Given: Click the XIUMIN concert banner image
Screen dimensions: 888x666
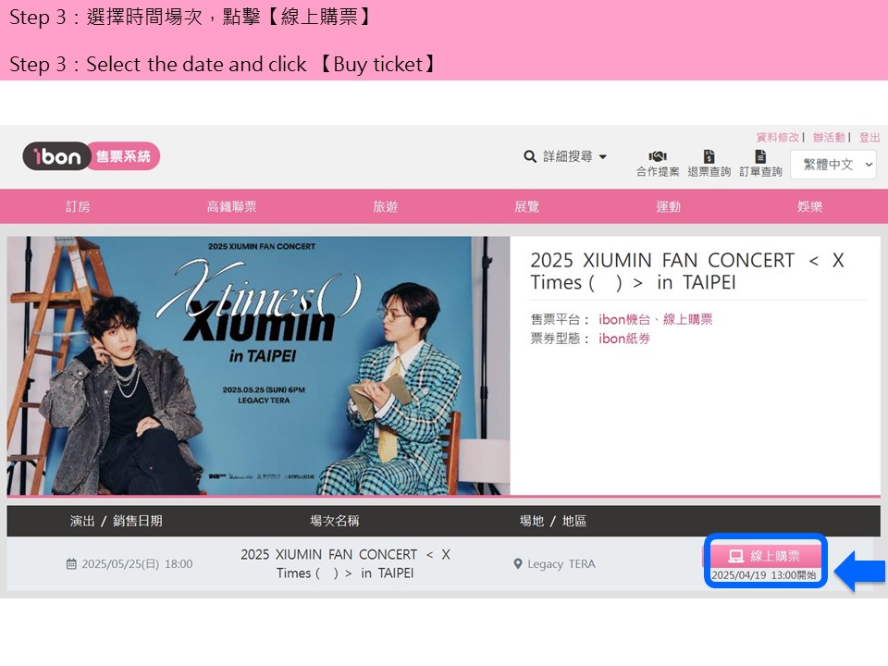Looking at the screenshot, I should (x=258, y=365).
